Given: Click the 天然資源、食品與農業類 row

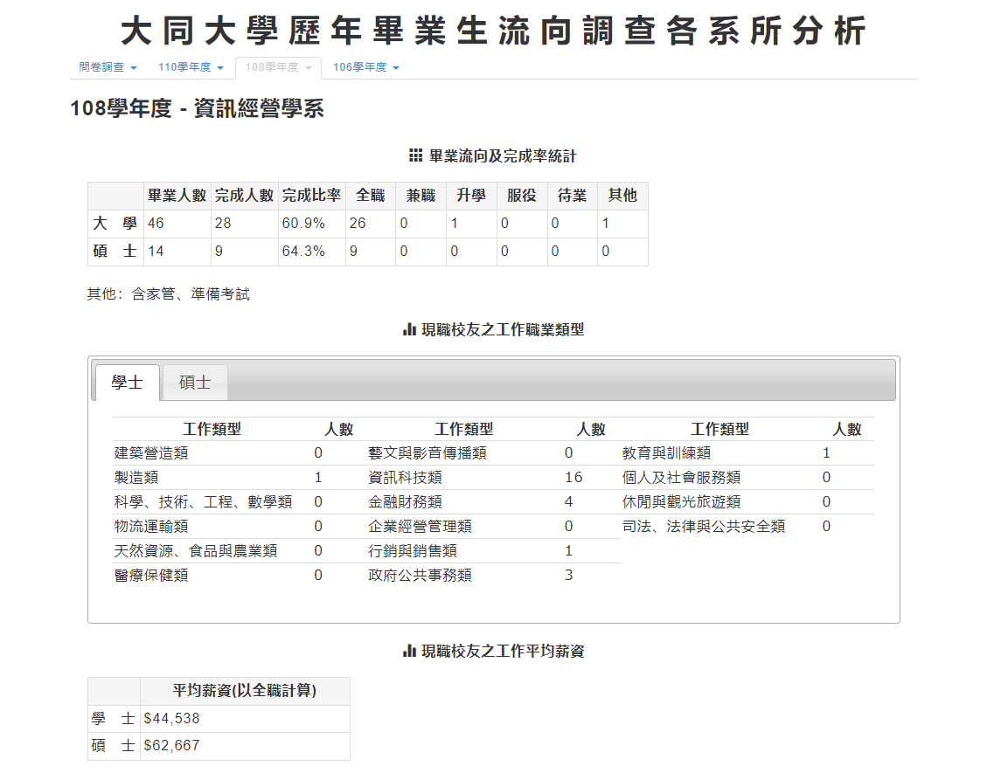Looking at the screenshot, I should [240, 551].
